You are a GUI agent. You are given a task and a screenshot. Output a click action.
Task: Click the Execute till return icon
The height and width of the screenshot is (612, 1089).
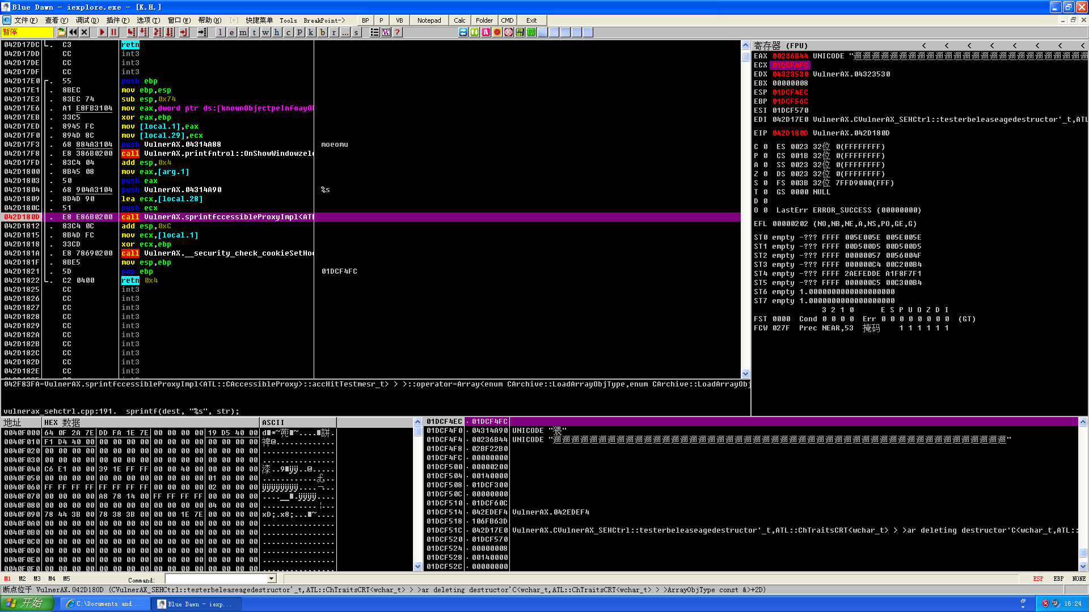[x=184, y=32]
